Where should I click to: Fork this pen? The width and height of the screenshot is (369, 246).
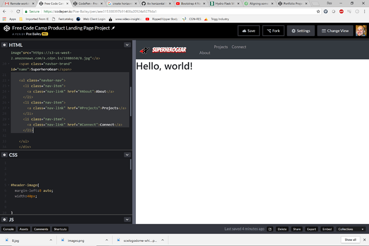[x=273, y=30]
